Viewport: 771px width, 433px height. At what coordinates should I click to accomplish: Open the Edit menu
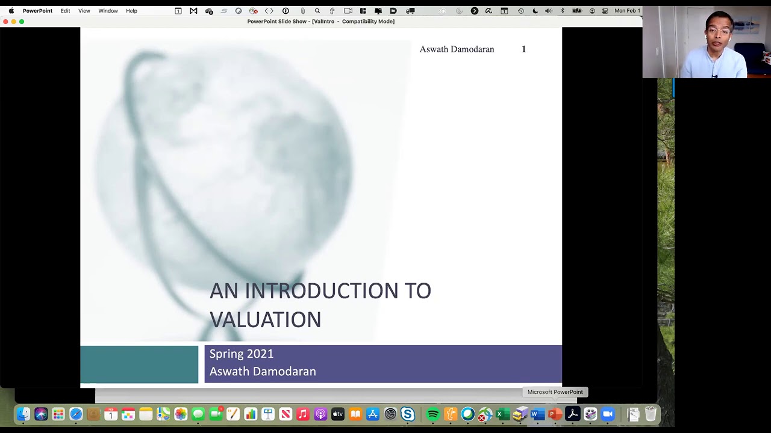(x=65, y=11)
